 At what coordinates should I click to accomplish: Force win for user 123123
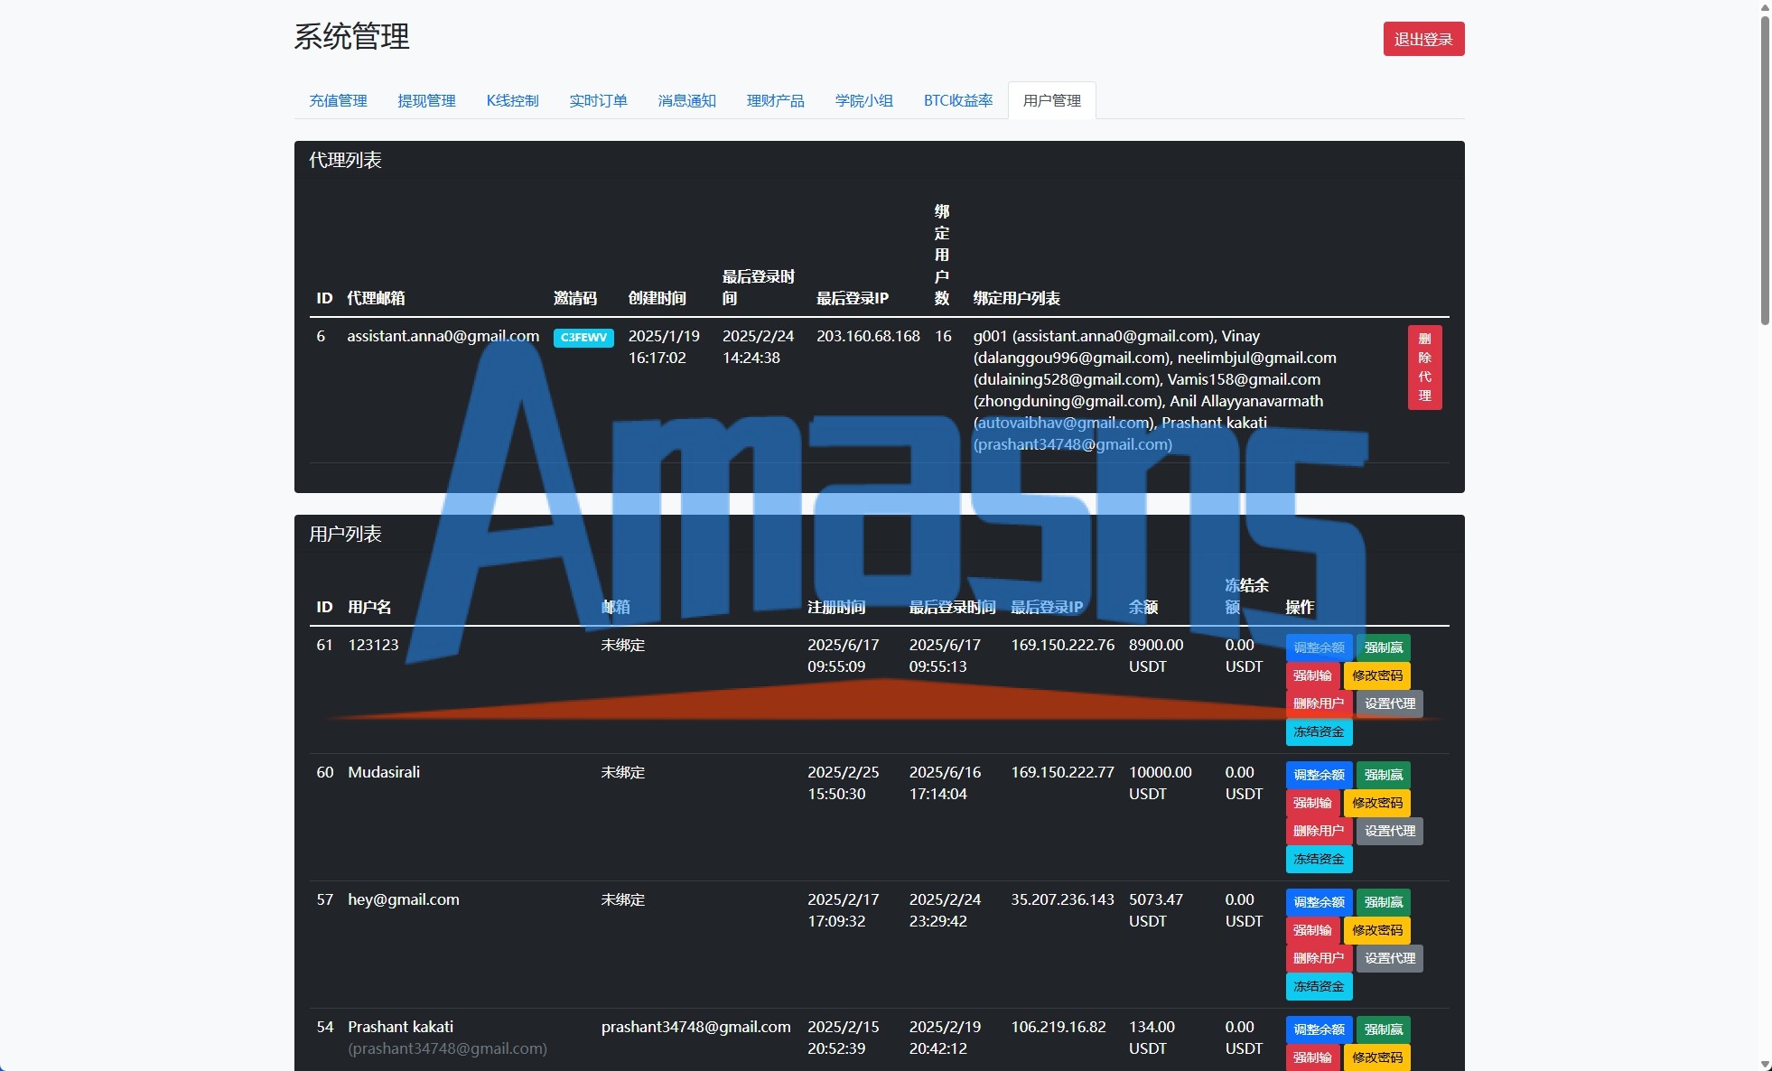point(1384,647)
